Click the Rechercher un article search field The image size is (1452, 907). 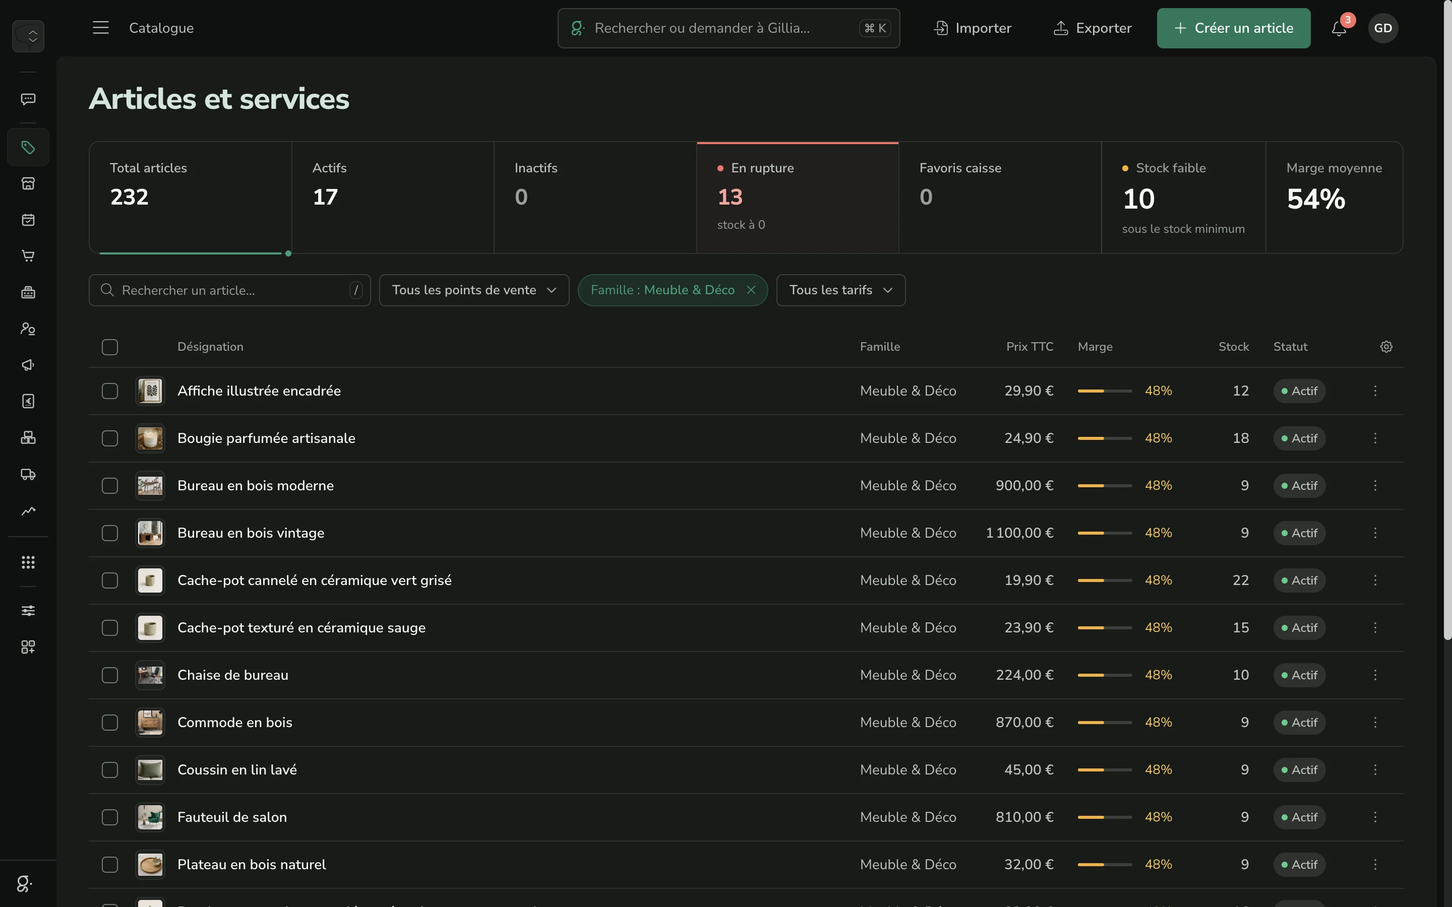230,290
